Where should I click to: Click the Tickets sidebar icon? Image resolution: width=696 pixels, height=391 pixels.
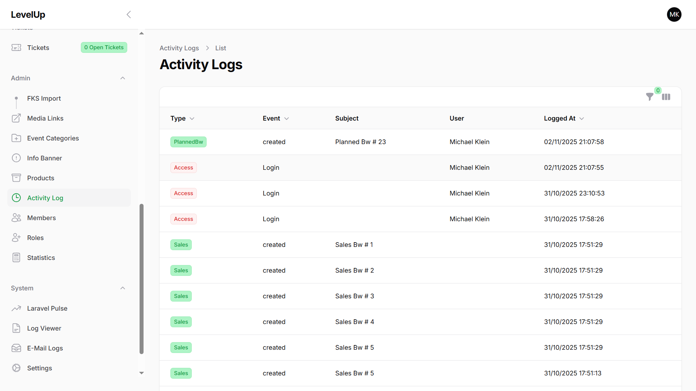[16, 48]
